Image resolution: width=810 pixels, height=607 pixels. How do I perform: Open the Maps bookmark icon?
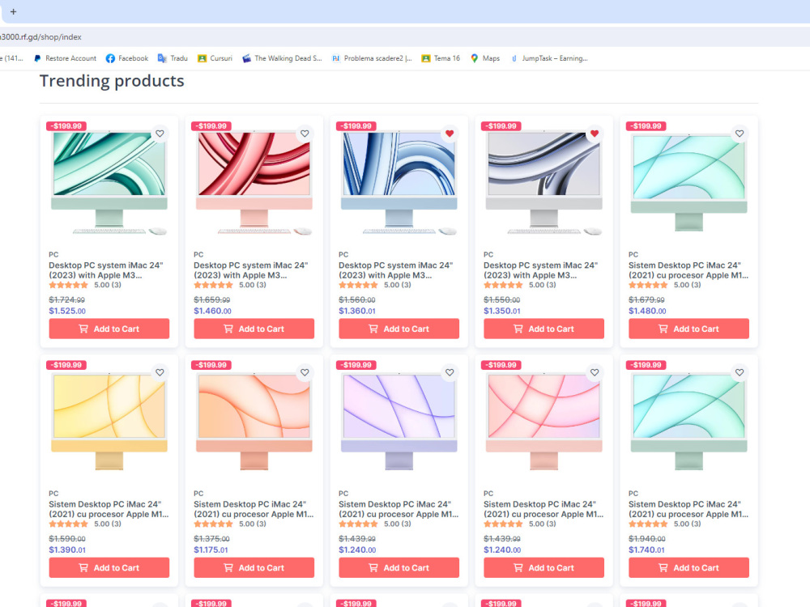475,57
